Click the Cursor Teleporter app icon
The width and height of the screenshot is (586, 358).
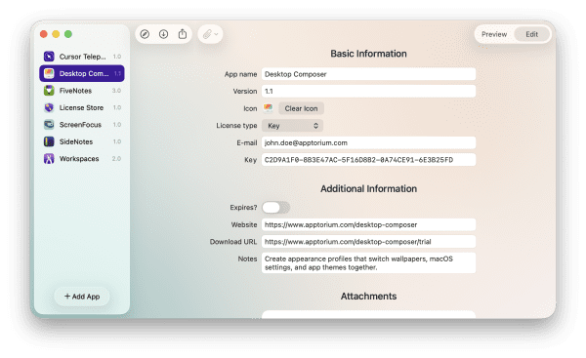(x=49, y=57)
